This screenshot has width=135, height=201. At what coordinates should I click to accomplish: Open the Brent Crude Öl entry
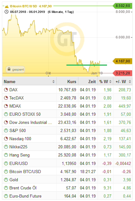tap(23, 188)
